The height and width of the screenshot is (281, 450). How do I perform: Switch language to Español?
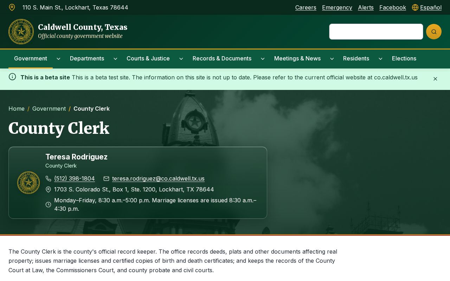431,7
